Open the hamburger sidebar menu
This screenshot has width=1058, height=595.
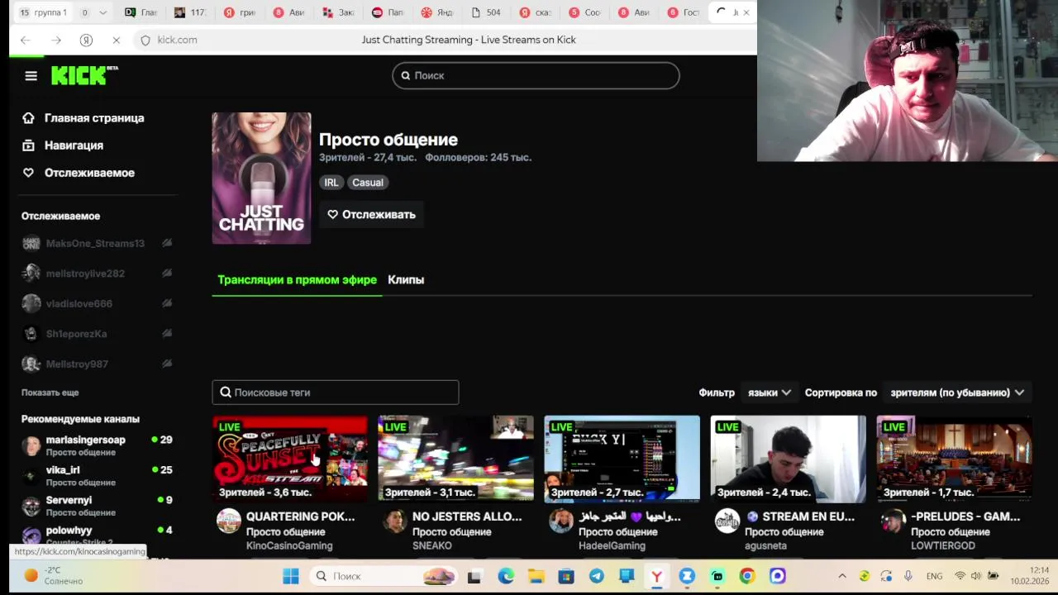[x=31, y=76]
